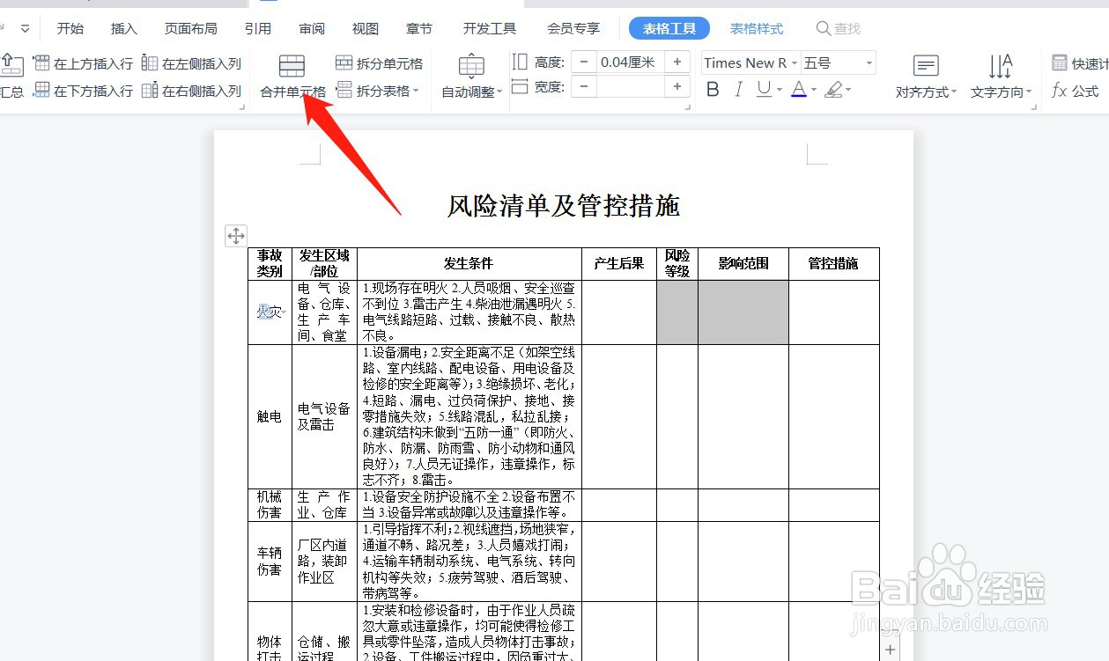Switch to the 视图 (View) tab
The width and height of the screenshot is (1109, 661).
point(366,28)
